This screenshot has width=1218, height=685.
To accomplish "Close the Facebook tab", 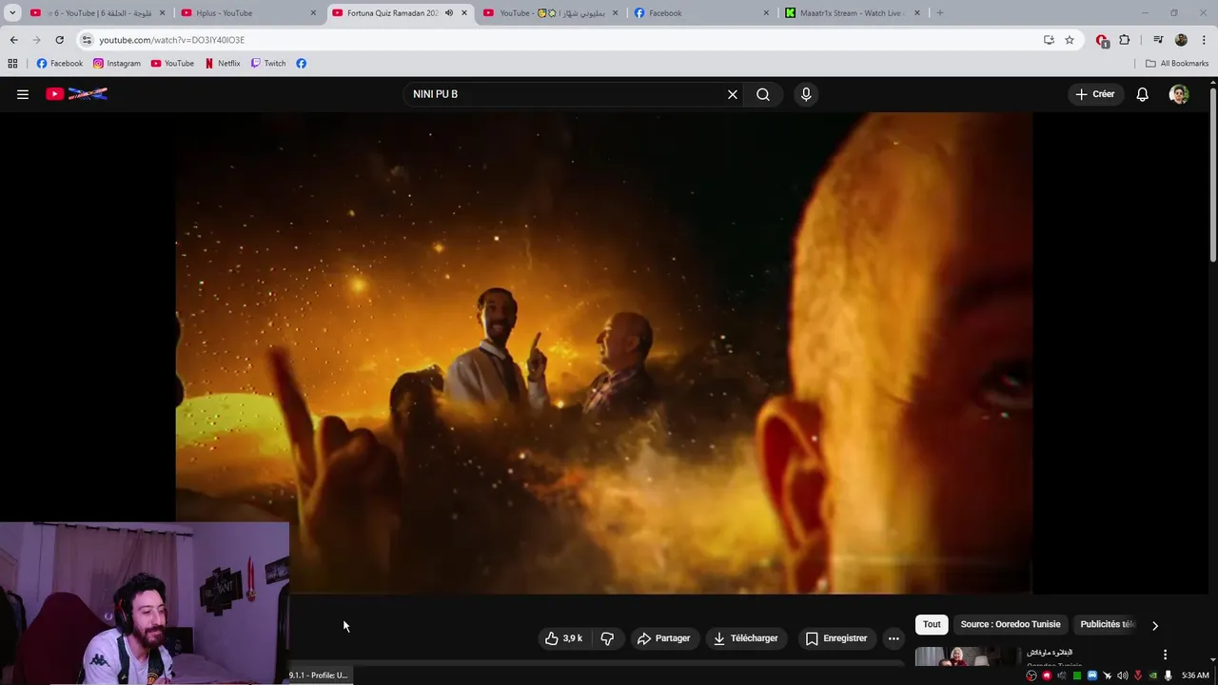I will coord(766,13).
